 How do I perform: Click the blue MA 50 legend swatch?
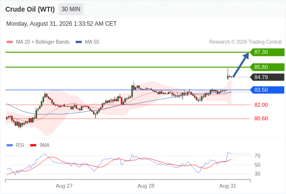point(79,42)
